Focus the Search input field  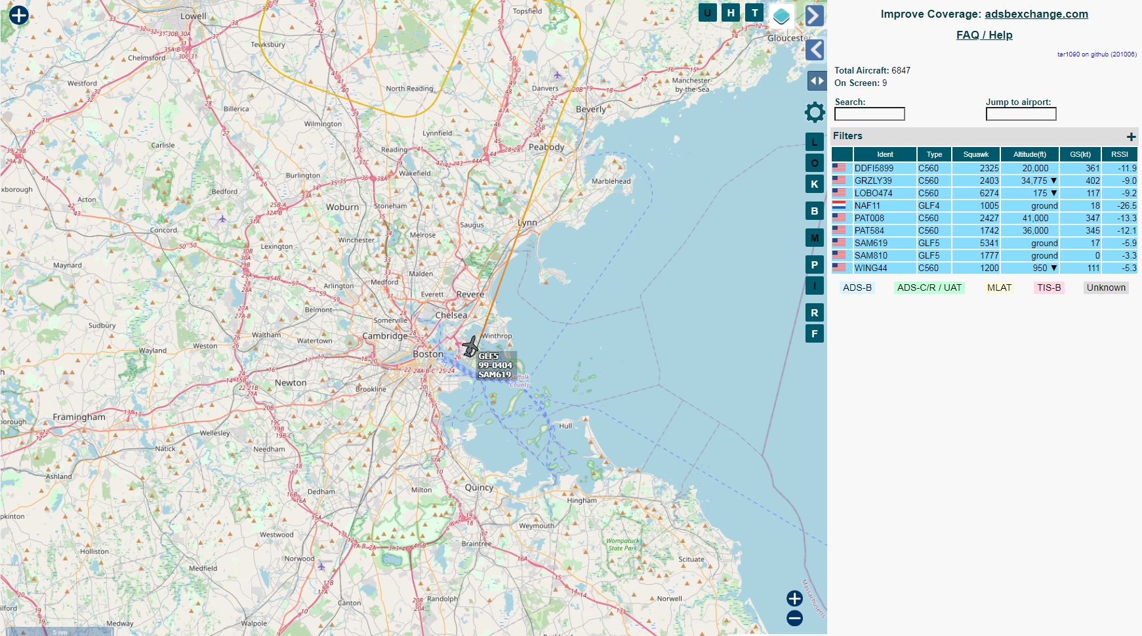(869, 114)
